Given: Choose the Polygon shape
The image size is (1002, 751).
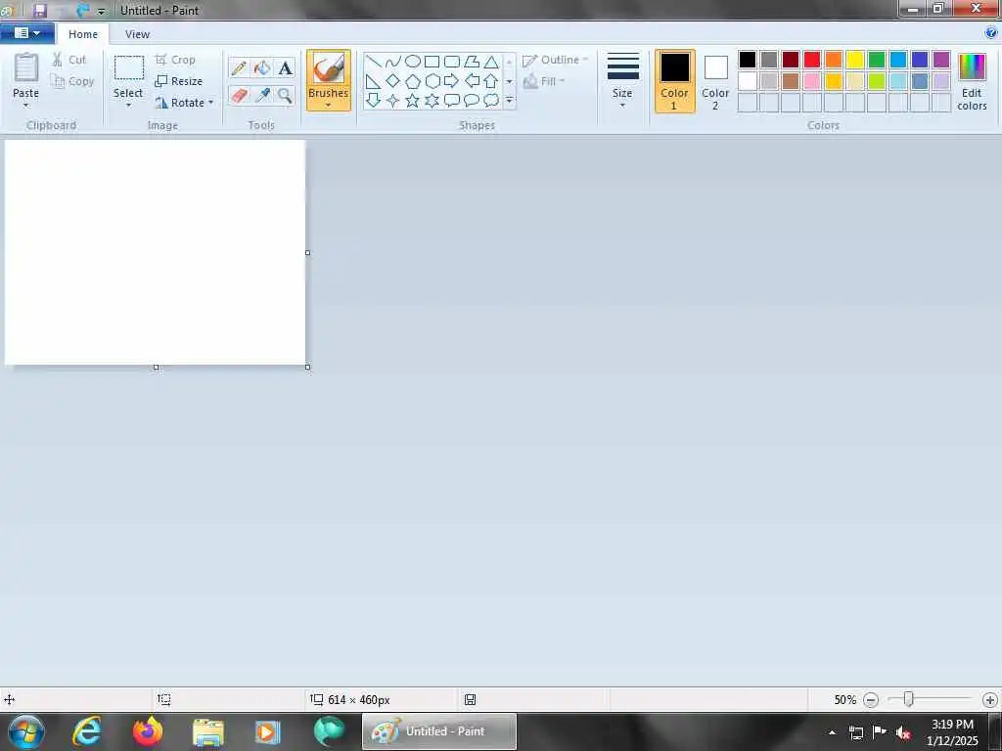Looking at the screenshot, I should (472, 62).
